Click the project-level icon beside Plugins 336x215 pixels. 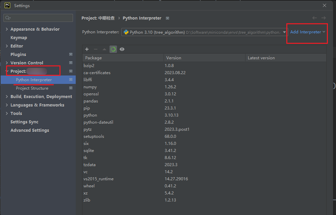(71, 54)
